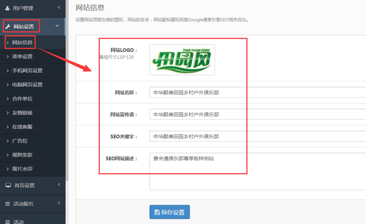Click the monitor icon beside 首页设置
366x224 pixels.
pos(7,185)
